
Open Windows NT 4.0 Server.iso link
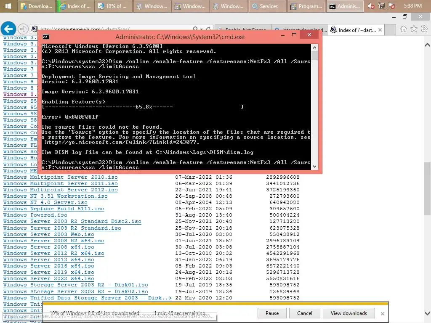pyautogui.click(x=45, y=202)
